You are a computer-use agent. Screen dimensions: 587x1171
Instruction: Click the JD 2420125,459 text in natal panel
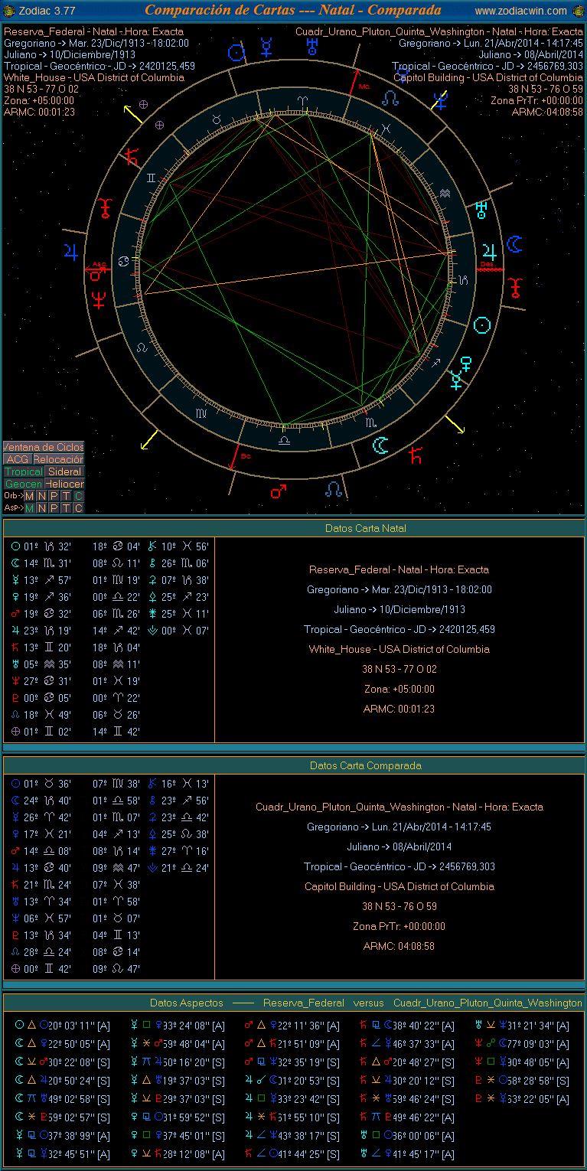click(399, 629)
